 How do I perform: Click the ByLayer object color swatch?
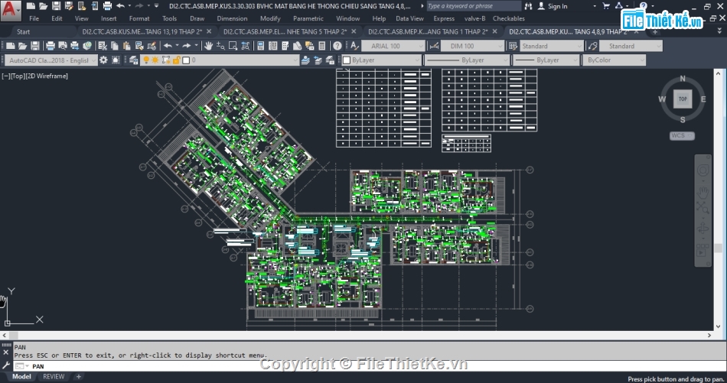347,60
